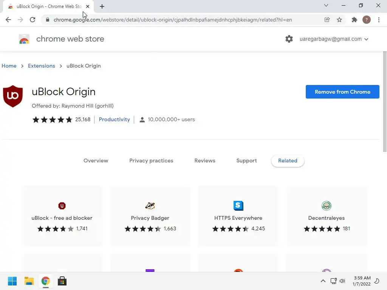Open notifications moon icon in tray

pos(377,281)
